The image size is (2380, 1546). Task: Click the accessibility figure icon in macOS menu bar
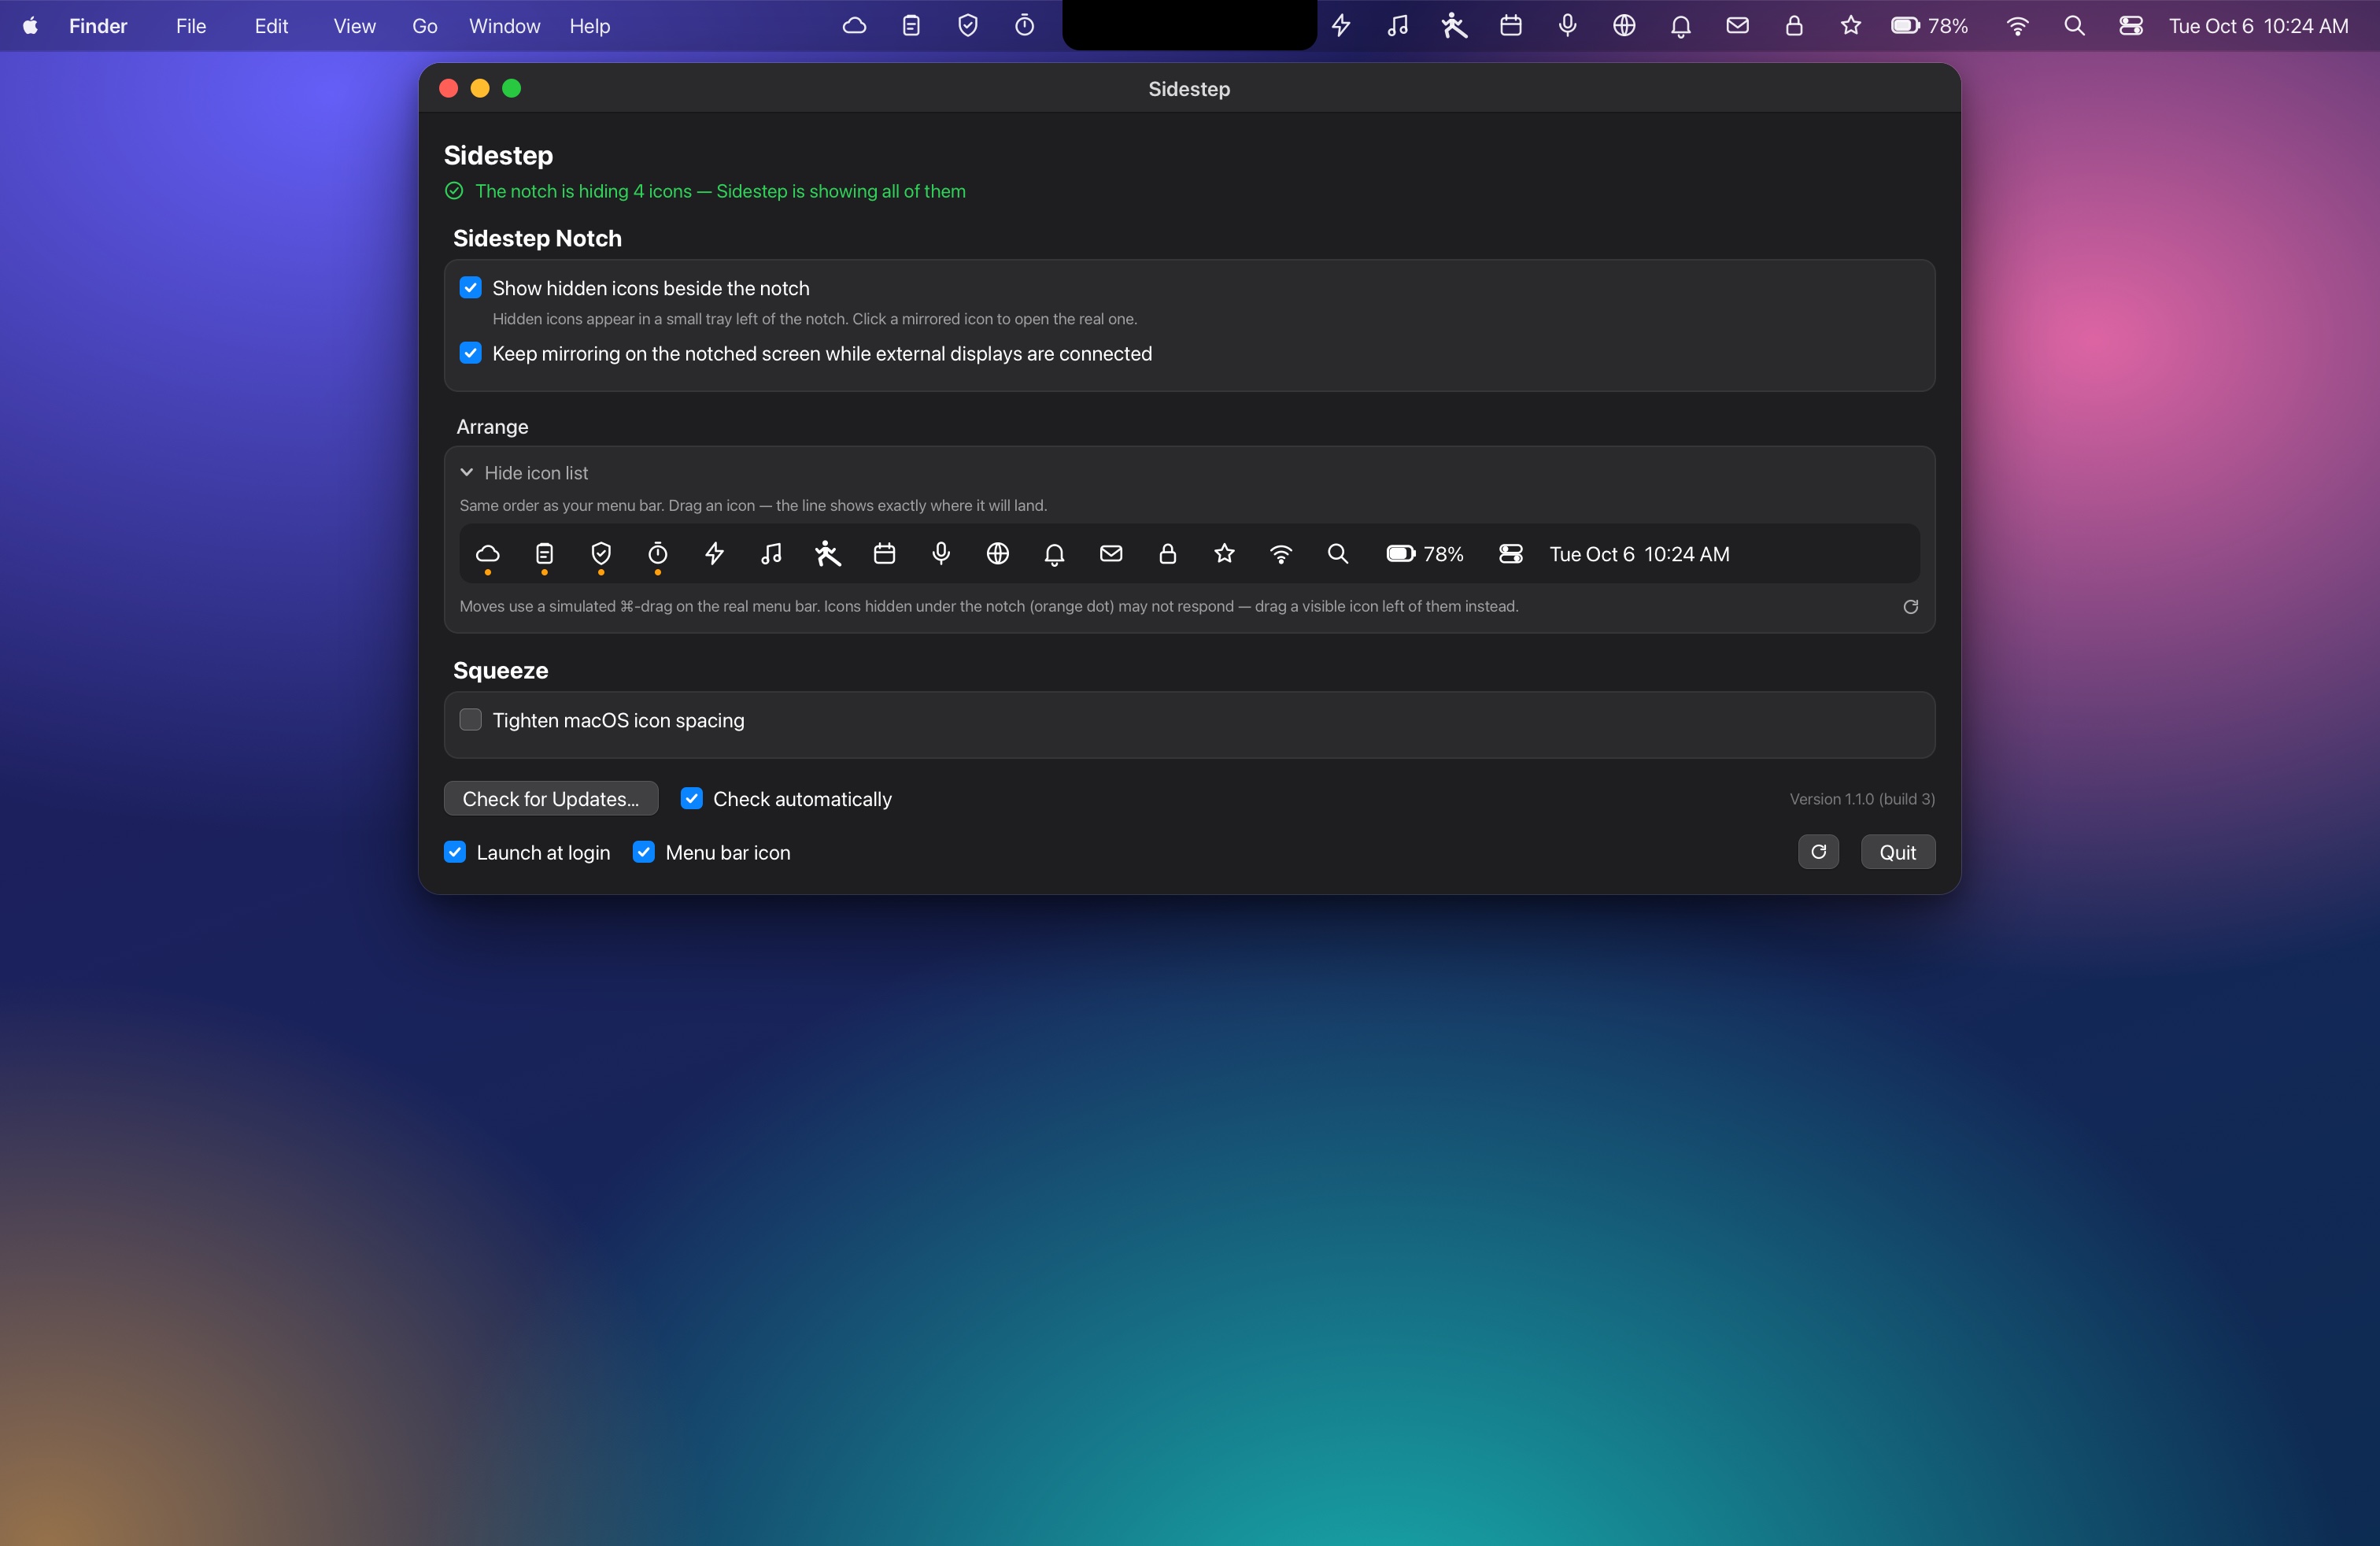[1454, 26]
